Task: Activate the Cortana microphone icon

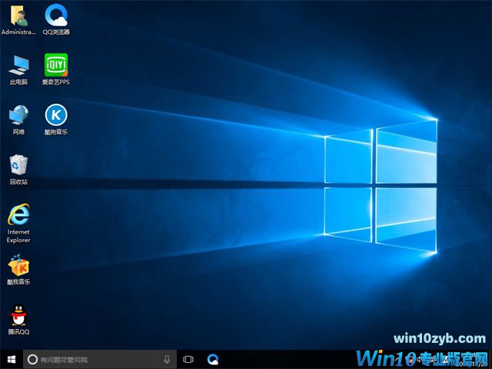Action: 167,359
